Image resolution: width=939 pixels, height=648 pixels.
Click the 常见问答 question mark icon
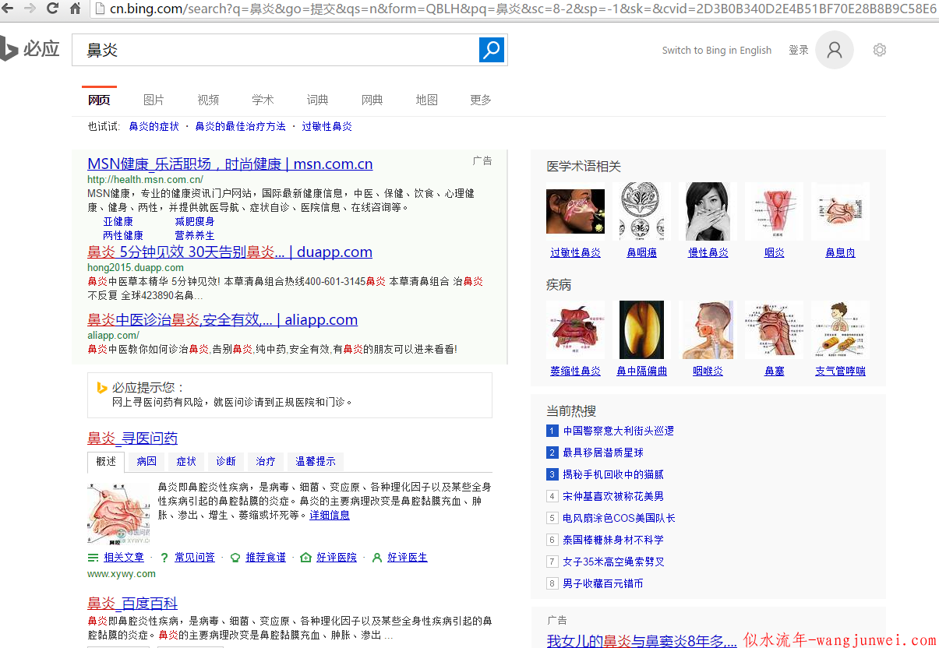[x=164, y=558]
